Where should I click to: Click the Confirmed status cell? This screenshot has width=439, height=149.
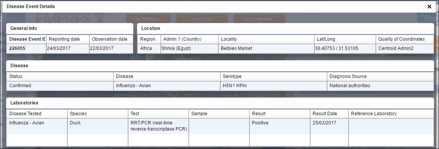click(x=60, y=86)
